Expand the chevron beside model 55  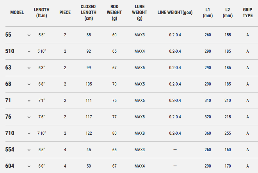click(29, 35)
